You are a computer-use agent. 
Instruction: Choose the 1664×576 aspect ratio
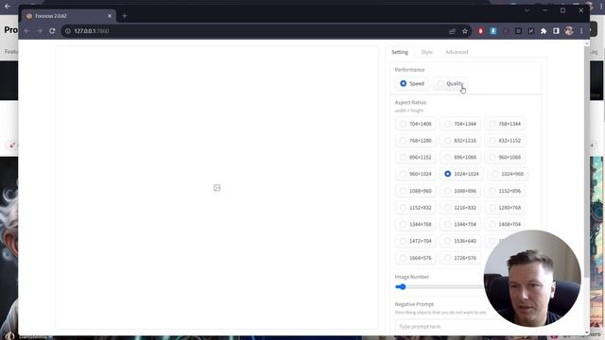[416, 258]
